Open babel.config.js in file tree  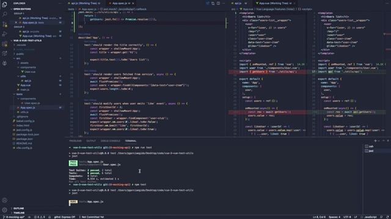(25, 121)
